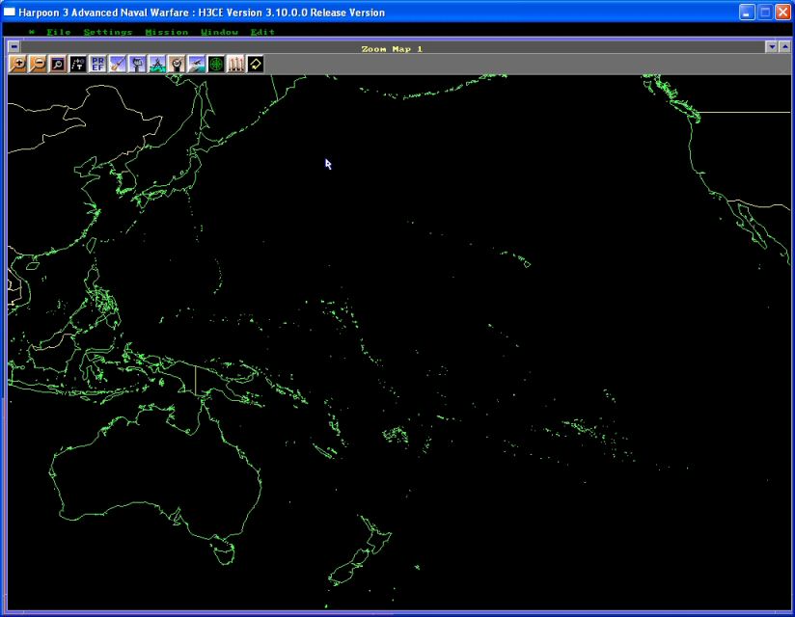Minimize the Harpoon 3 main window

point(747,13)
